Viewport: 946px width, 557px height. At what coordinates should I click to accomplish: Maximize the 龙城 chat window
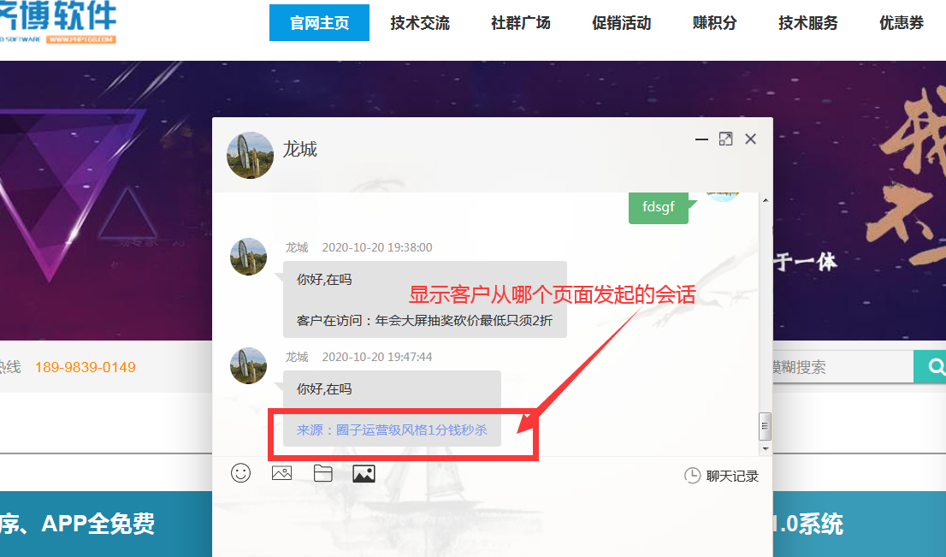tap(725, 139)
